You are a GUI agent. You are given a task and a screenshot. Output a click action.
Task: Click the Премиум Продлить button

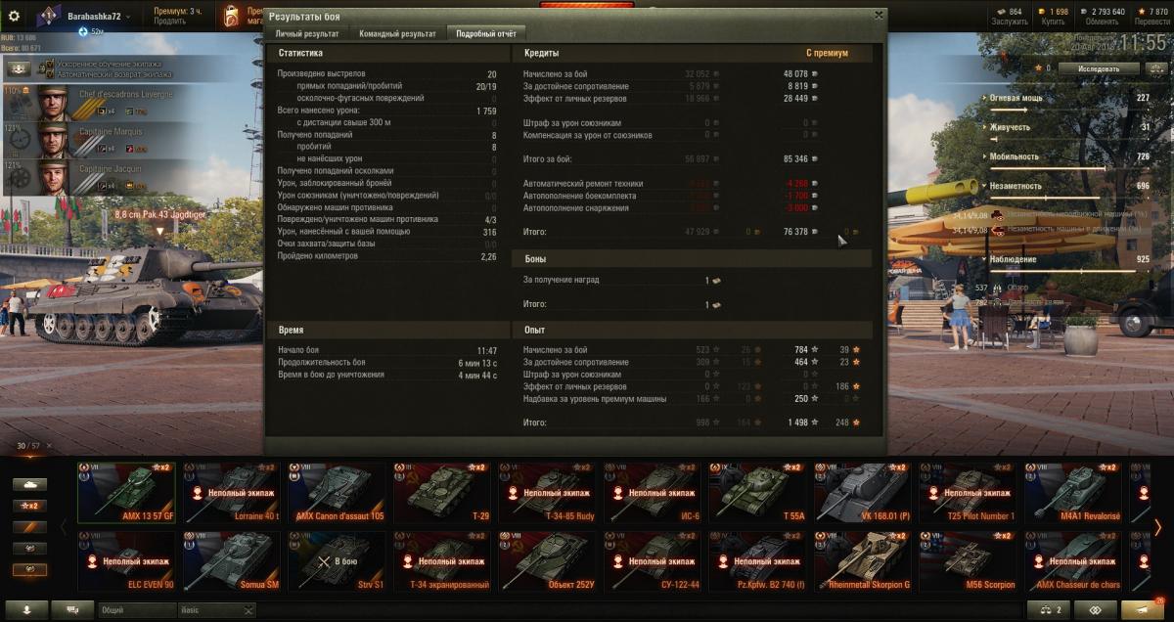tap(178, 16)
